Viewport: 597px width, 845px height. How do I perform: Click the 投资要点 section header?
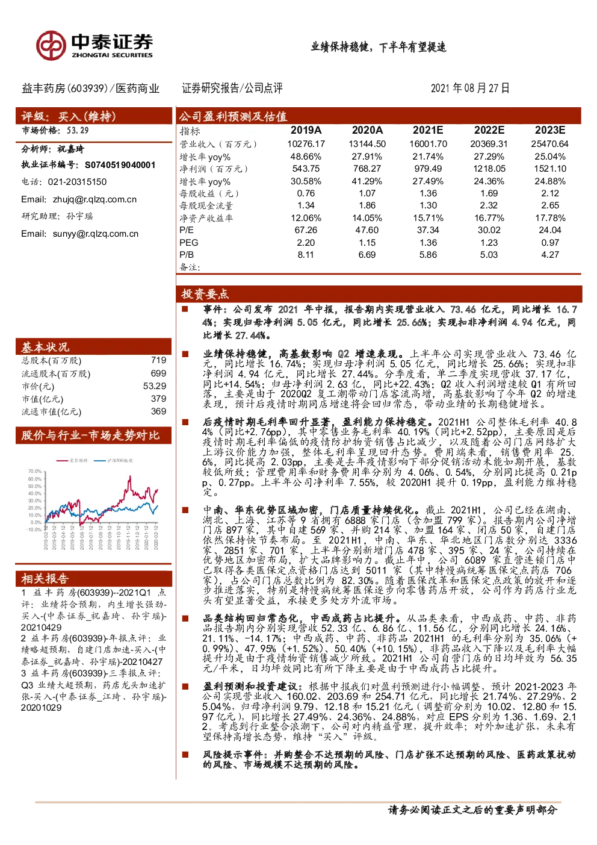379,294
